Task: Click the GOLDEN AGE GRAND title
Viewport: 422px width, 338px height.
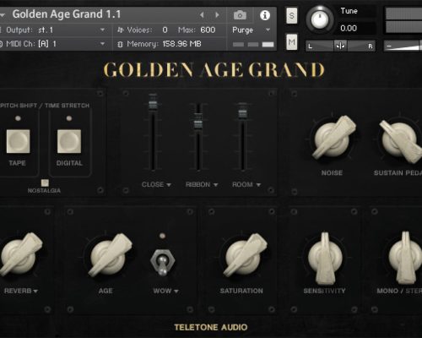Action: (214, 70)
